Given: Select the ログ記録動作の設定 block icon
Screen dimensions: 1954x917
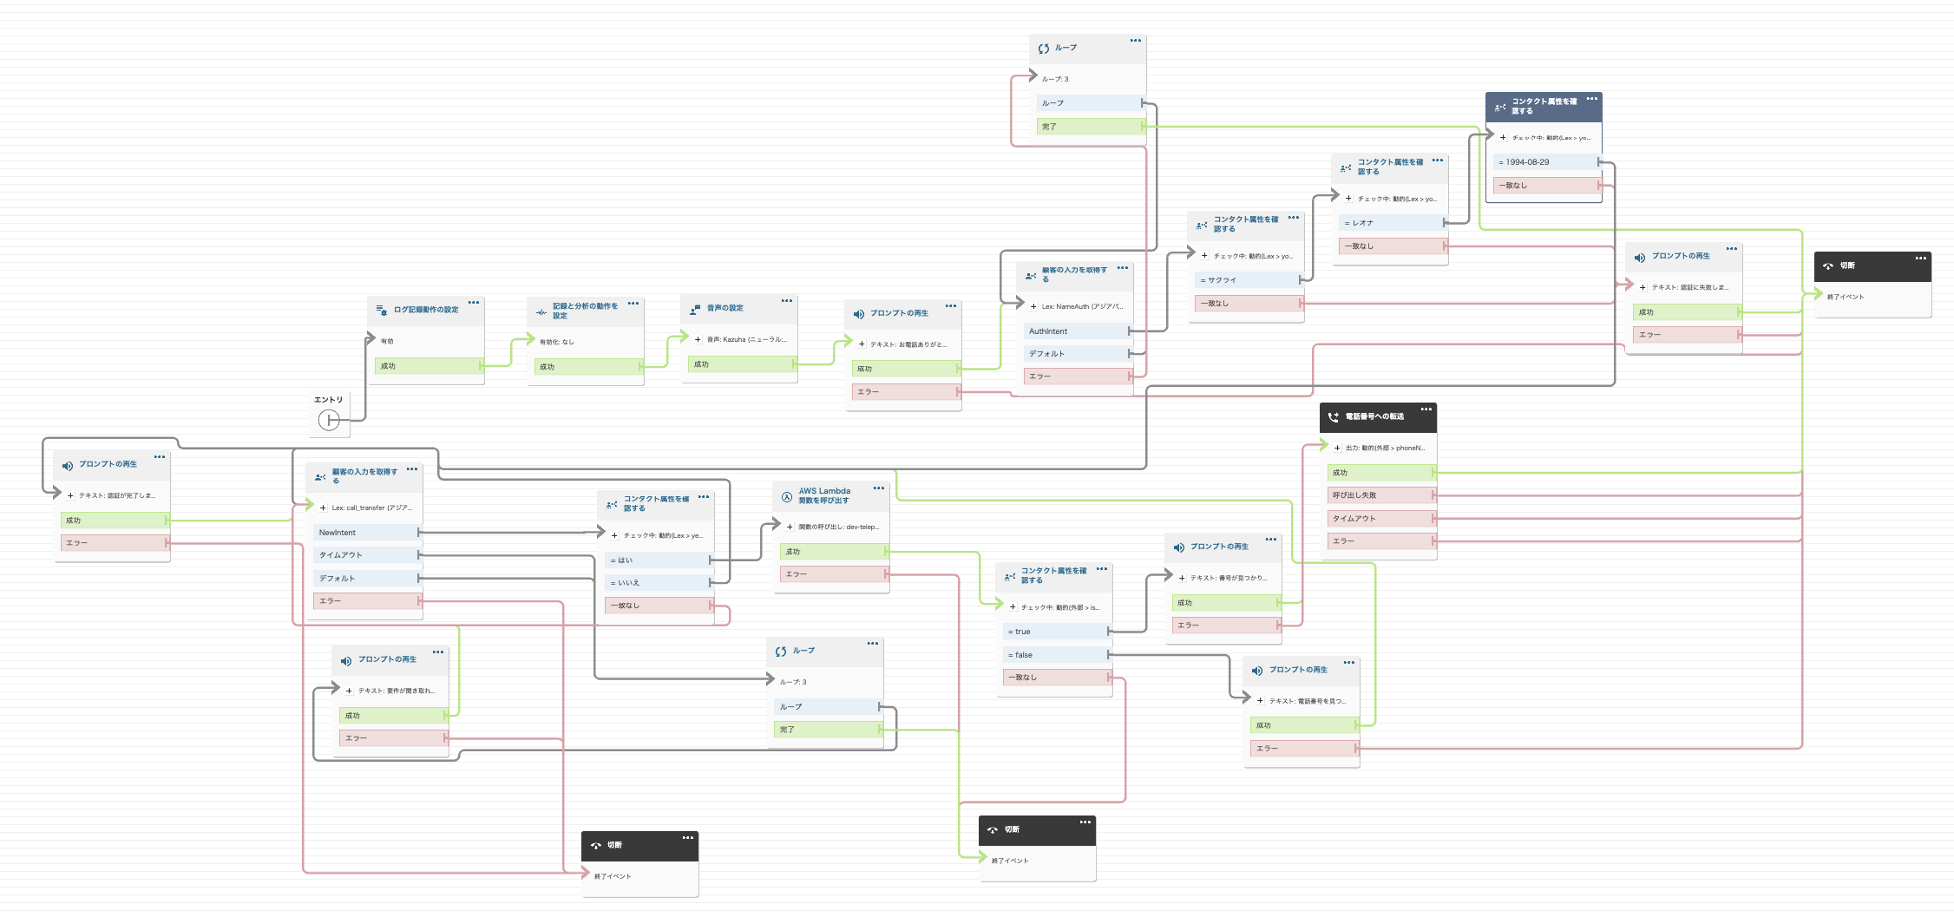Looking at the screenshot, I should (382, 310).
